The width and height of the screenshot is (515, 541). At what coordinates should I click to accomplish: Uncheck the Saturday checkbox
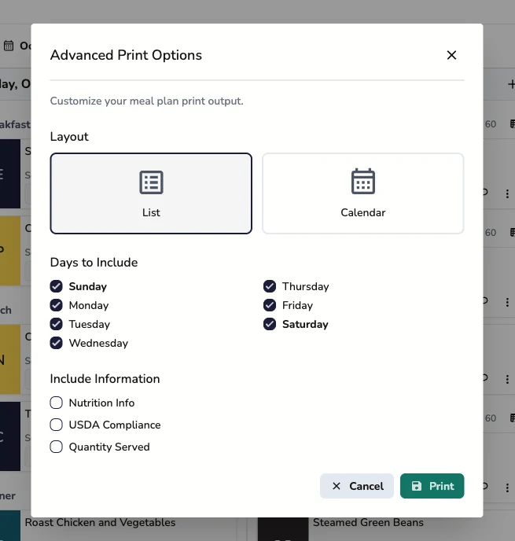[270, 324]
